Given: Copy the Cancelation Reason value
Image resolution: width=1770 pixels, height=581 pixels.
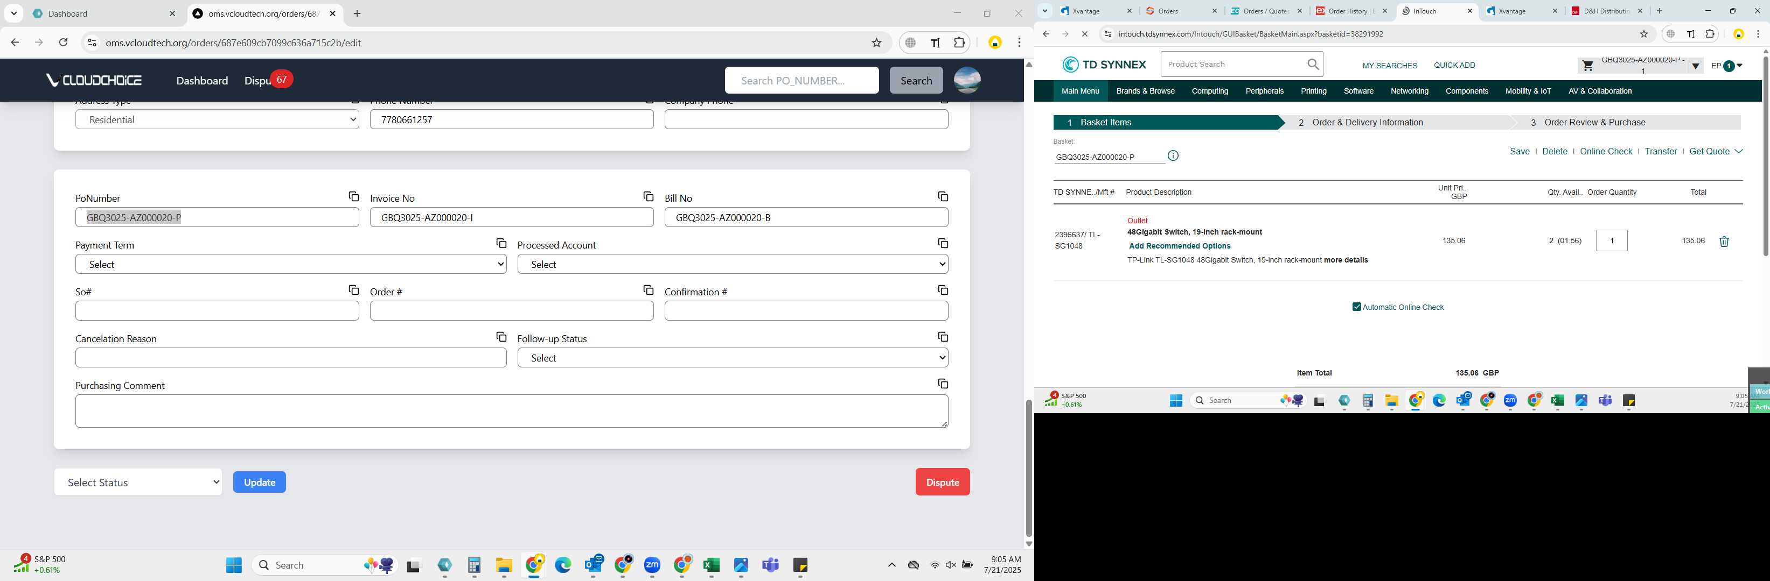Looking at the screenshot, I should point(501,337).
